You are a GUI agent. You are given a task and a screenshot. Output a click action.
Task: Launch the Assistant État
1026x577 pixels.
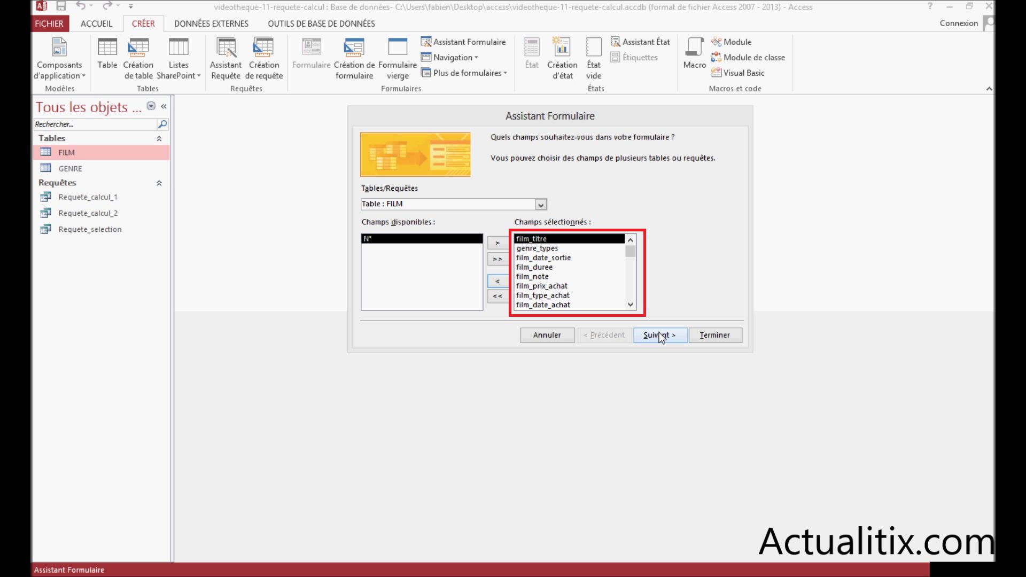point(640,42)
